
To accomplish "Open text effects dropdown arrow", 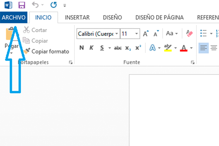I will click(159, 48).
